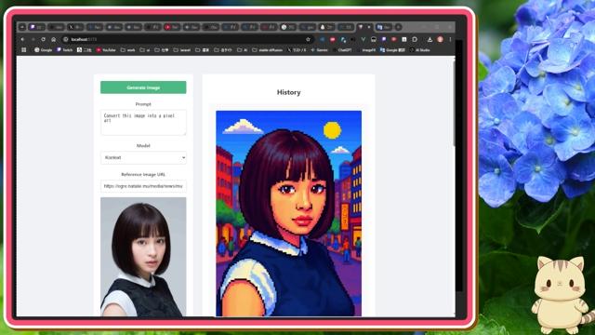This screenshot has width=595, height=335.
Task: Open the downloads icon in the toolbar
Action: tap(430, 39)
